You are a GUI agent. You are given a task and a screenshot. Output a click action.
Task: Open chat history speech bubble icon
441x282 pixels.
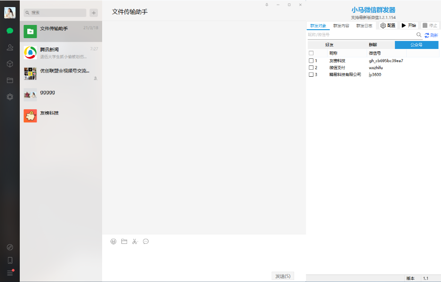146,242
